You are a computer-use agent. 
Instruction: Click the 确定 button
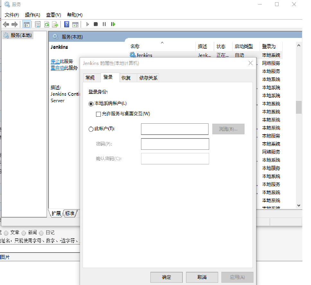click(x=166, y=277)
